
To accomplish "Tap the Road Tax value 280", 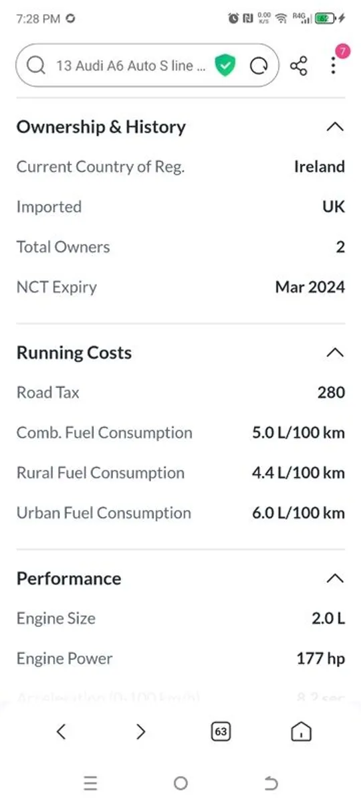I will 331,392.
